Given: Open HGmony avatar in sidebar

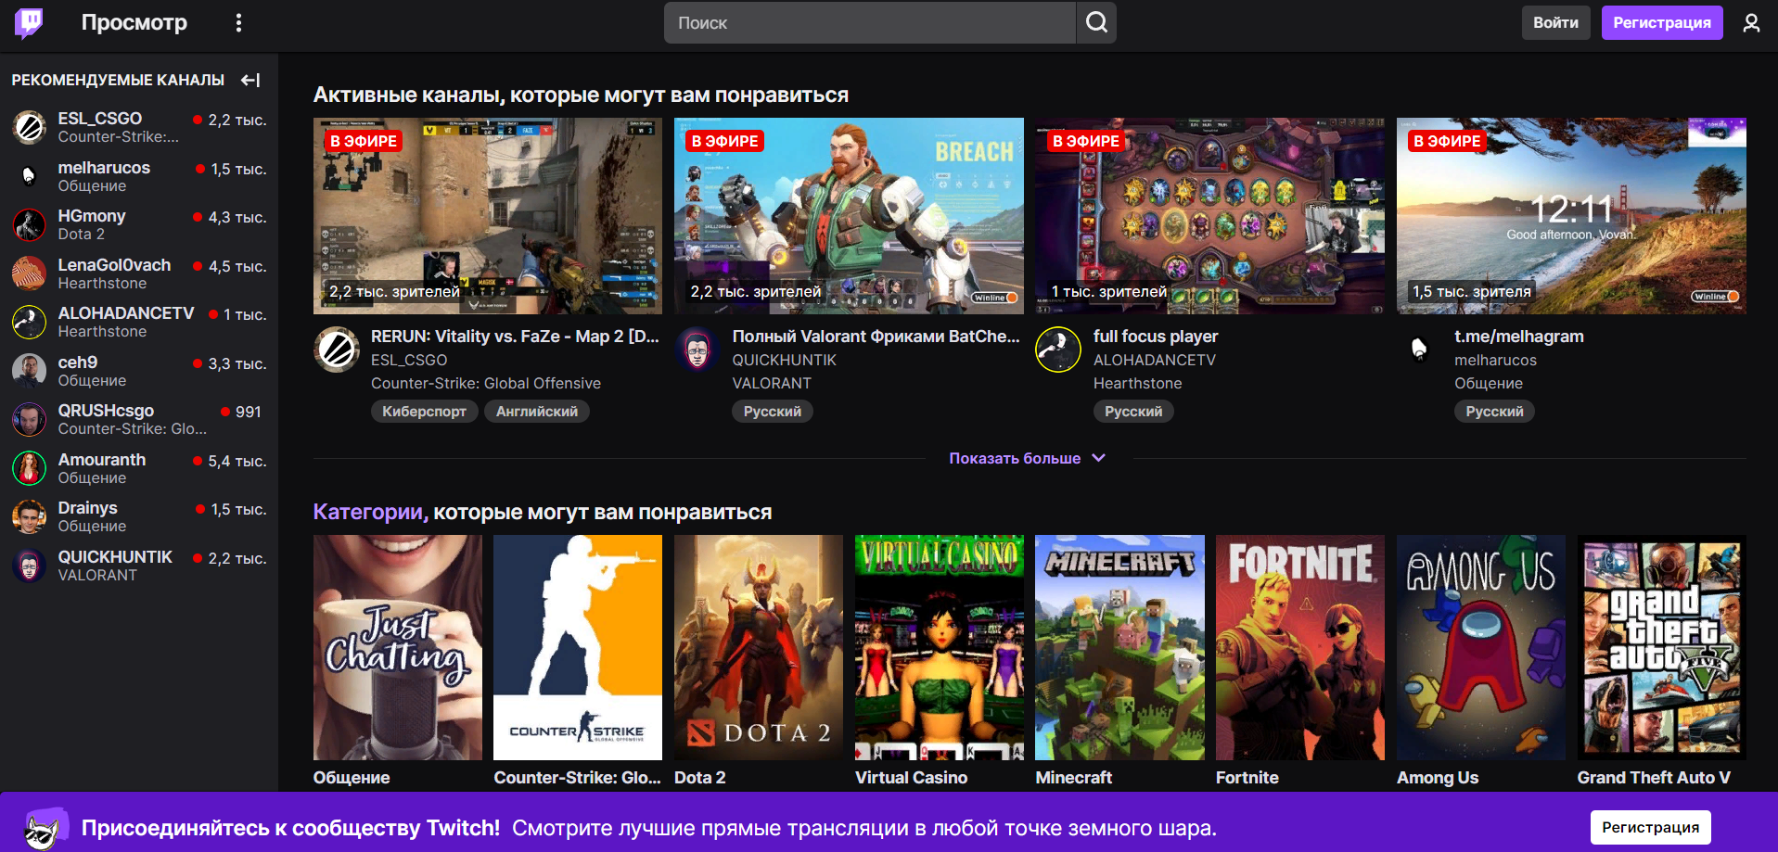Looking at the screenshot, I should (29, 224).
